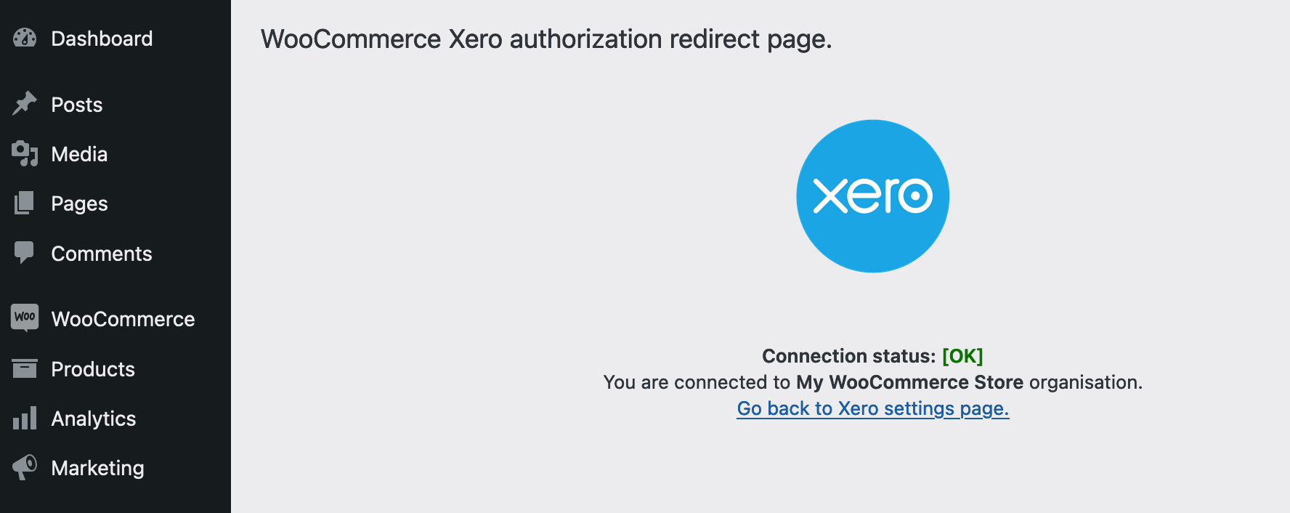The height and width of the screenshot is (513, 1290).
Task: Click the blue Xero circular logo
Action: point(872,196)
